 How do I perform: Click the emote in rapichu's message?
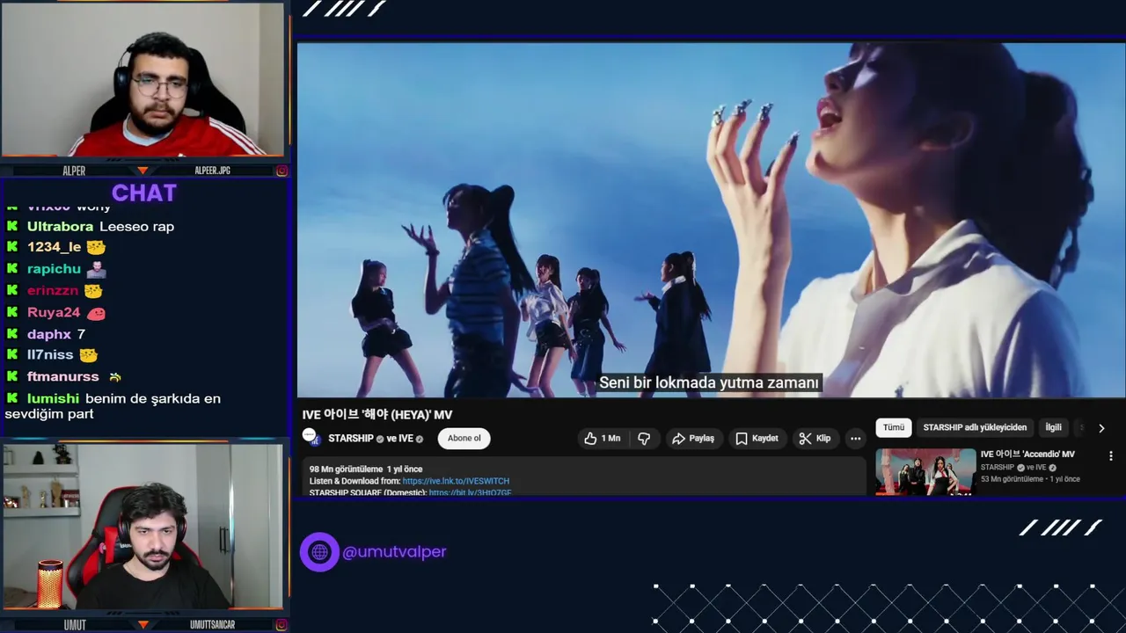click(x=97, y=269)
